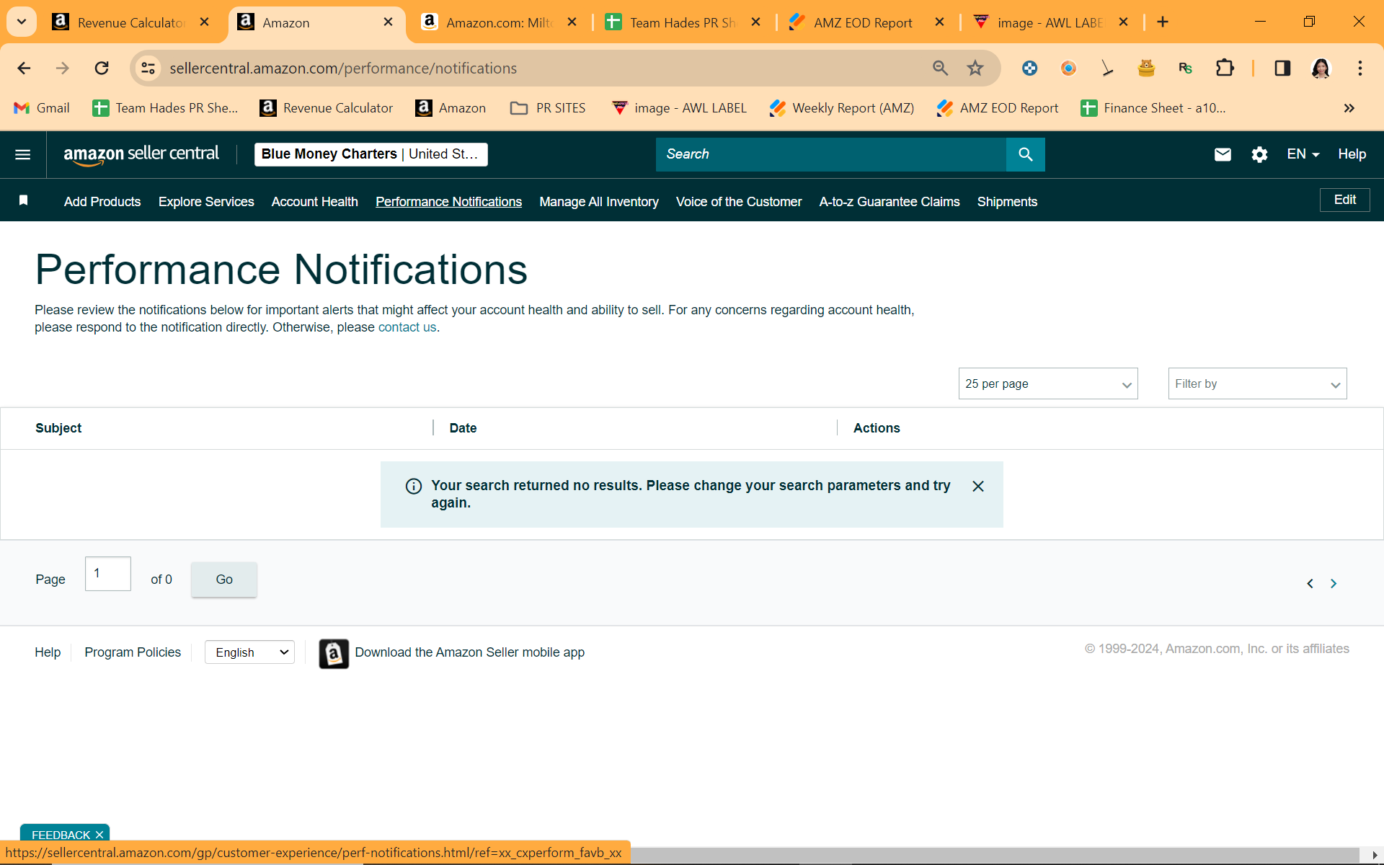The image size is (1384, 865).
Task: Close the FEEDBACK tab
Action: coord(99,835)
